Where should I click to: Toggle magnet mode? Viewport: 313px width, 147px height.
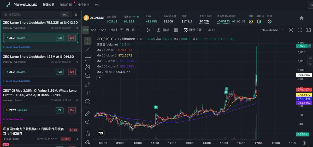87,134
